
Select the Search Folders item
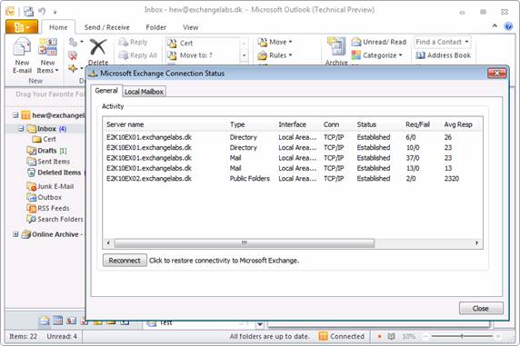(55, 220)
